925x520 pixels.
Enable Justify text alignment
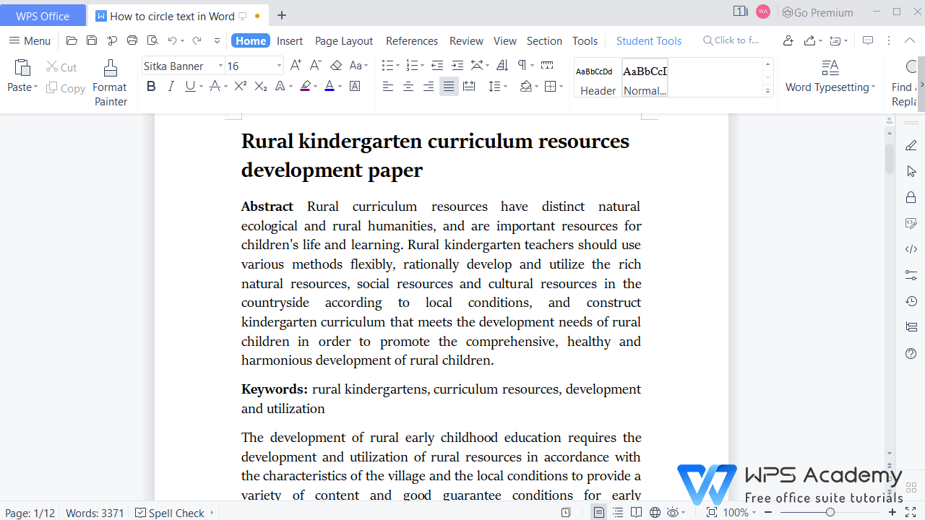coord(449,87)
